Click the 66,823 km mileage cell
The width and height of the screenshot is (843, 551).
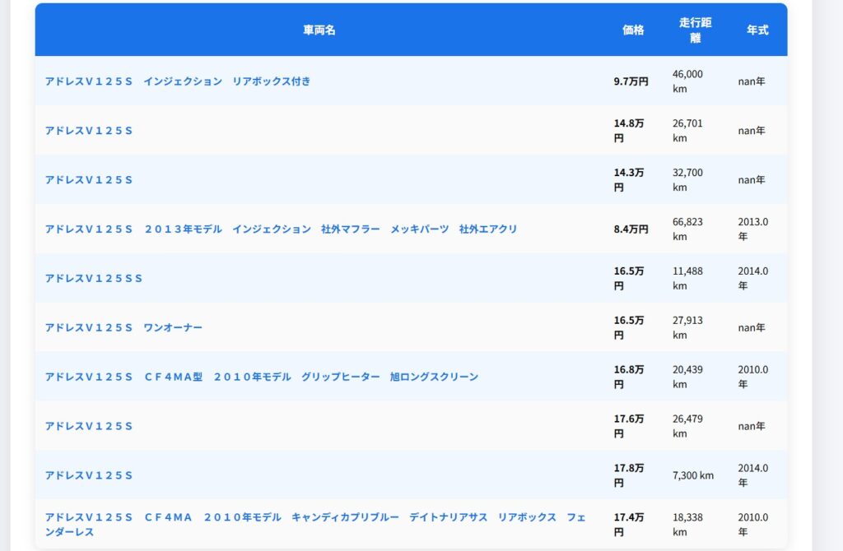(687, 229)
